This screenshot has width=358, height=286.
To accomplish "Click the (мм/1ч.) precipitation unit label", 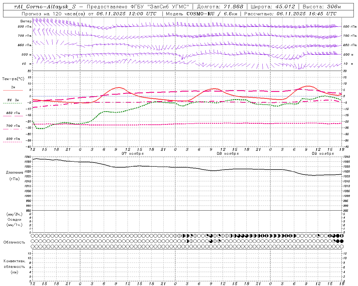I will [x=15, y=225].
